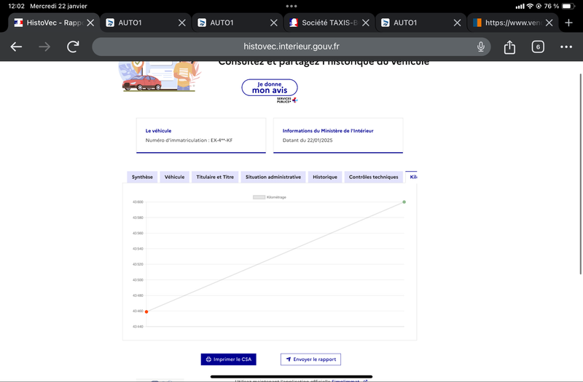Tap the battery indicator in status bar
583x382 pixels.
tap(568, 6)
